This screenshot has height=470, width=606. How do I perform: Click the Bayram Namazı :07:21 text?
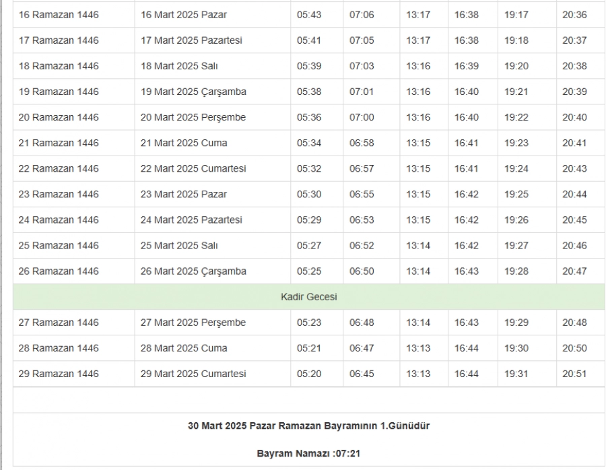(308, 453)
